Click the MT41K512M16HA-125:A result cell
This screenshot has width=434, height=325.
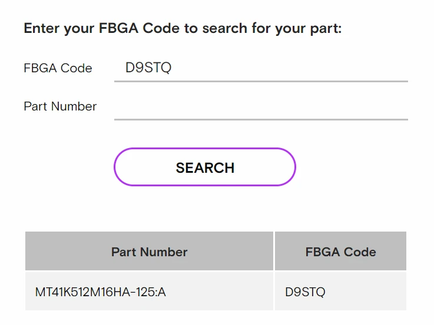click(101, 292)
